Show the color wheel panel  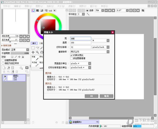33,11
